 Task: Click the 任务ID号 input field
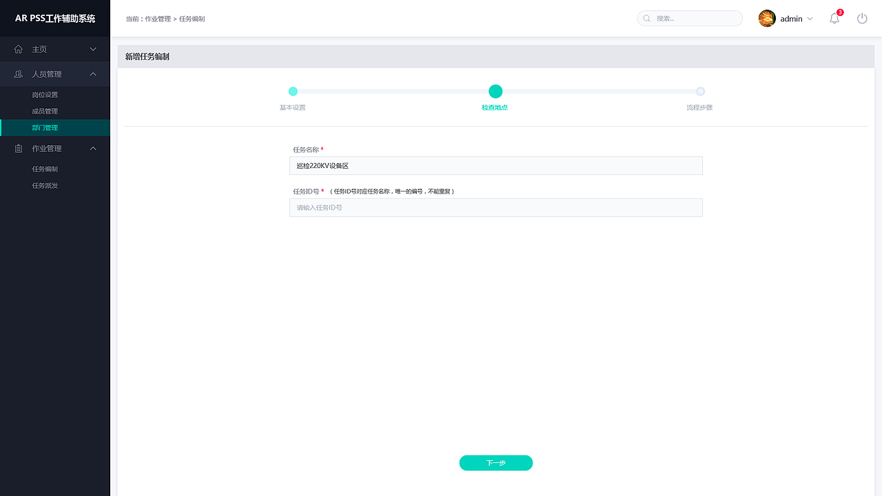(496, 207)
